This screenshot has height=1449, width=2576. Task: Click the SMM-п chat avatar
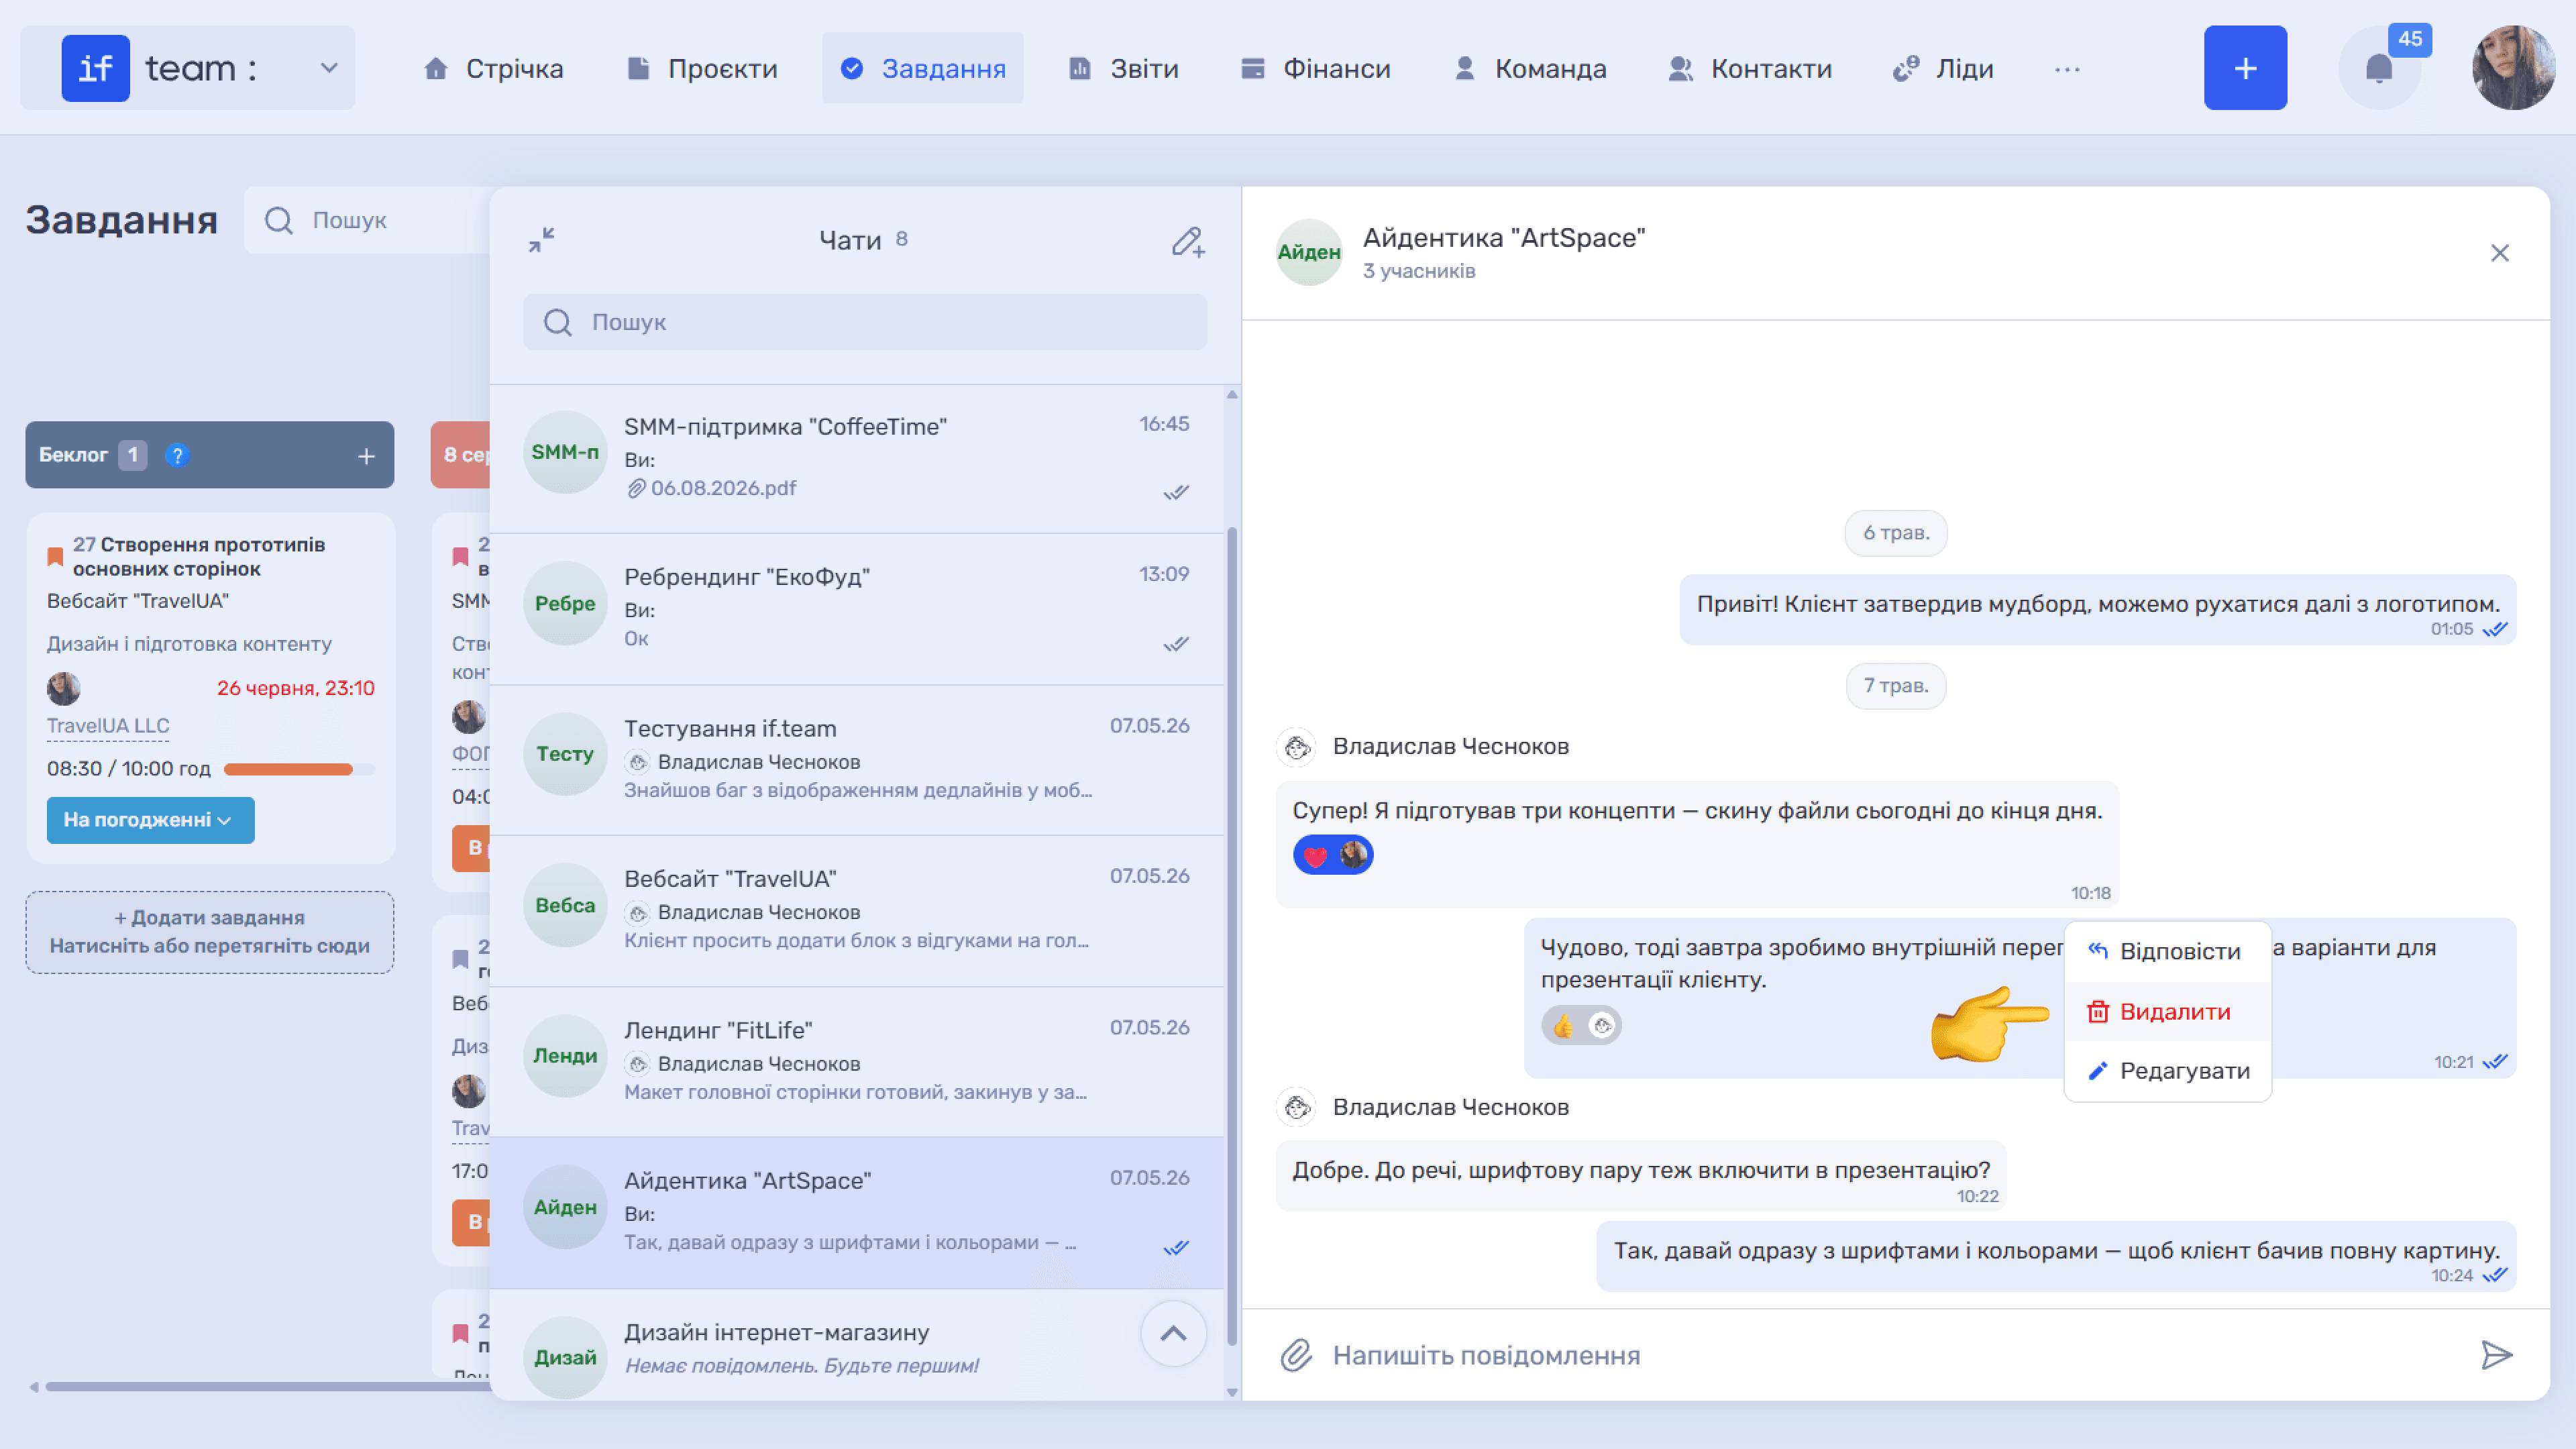point(565,452)
